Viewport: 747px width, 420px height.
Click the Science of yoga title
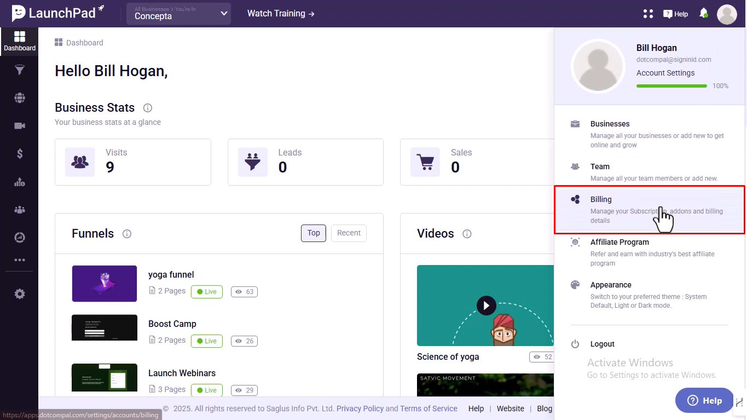click(x=448, y=356)
